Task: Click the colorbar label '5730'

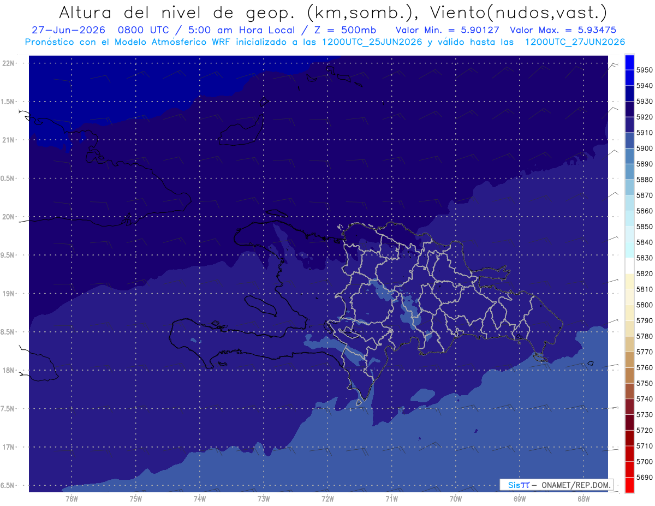Action: [645, 415]
